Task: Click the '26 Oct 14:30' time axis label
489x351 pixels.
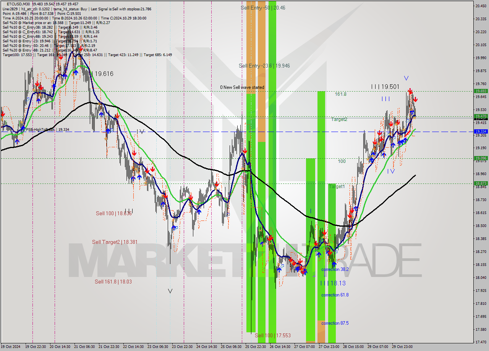Action: point(280,347)
